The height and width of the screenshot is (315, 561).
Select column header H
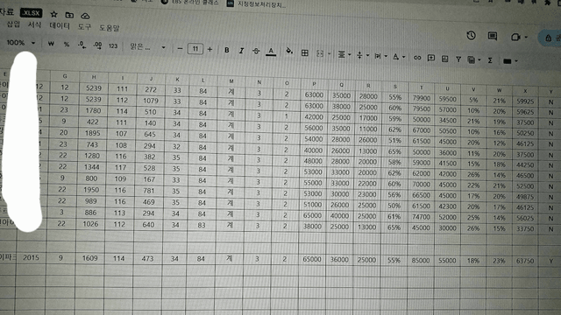pos(94,77)
